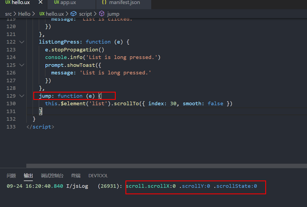Open the manifest.json tab
The height and width of the screenshot is (207, 307).
pyautogui.click(x=124, y=2)
